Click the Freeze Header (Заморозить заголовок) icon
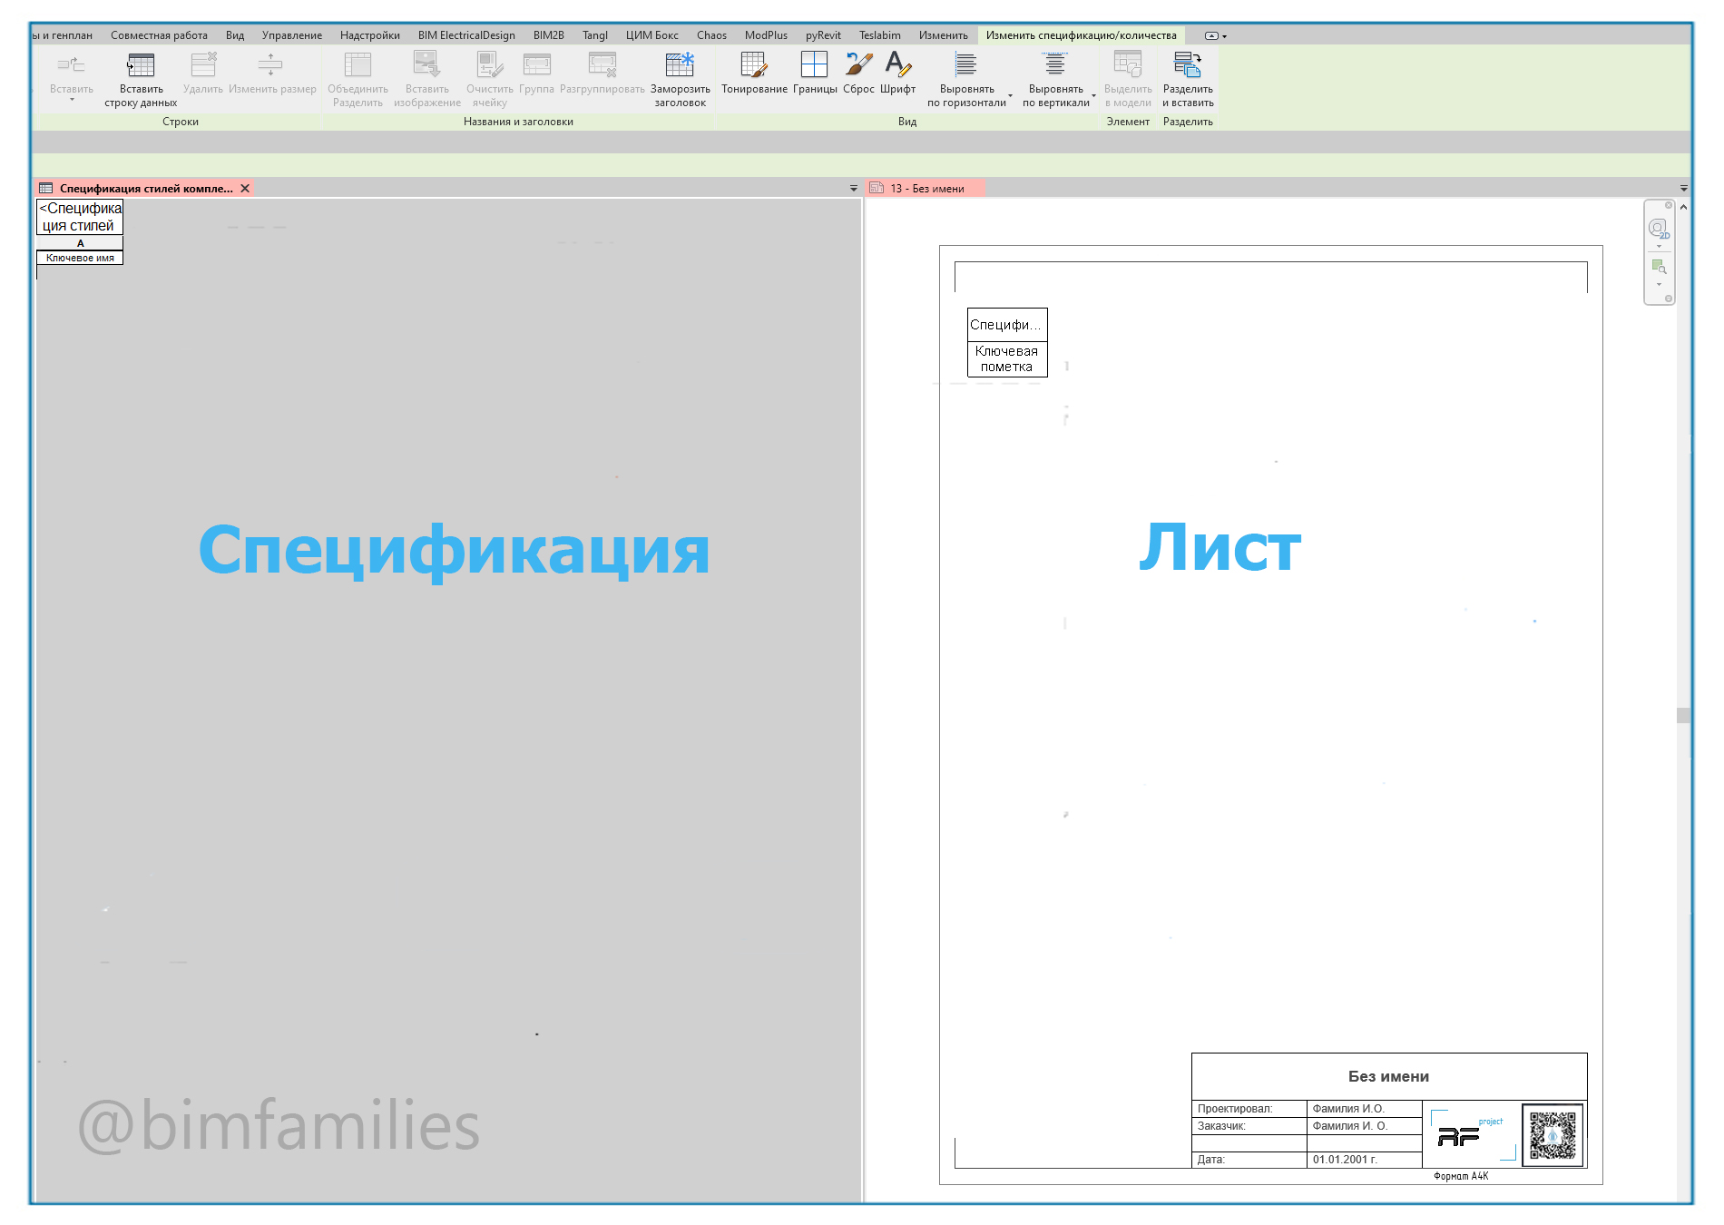 [680, 65]
